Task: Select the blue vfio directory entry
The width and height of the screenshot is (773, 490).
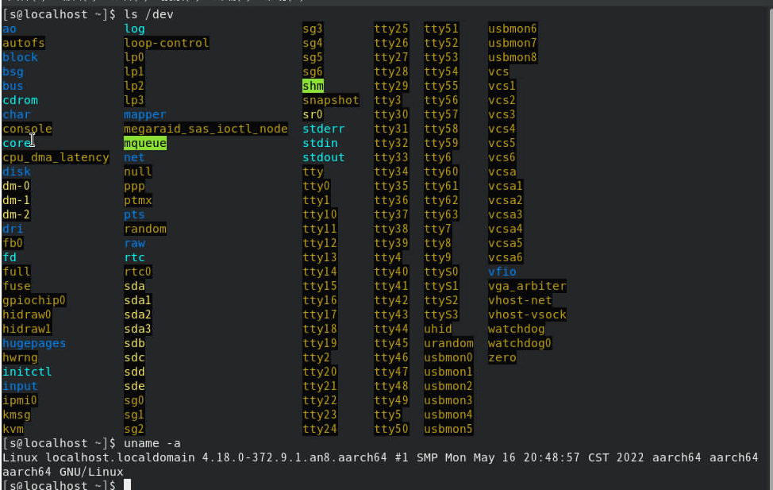Action: [502, 272]
